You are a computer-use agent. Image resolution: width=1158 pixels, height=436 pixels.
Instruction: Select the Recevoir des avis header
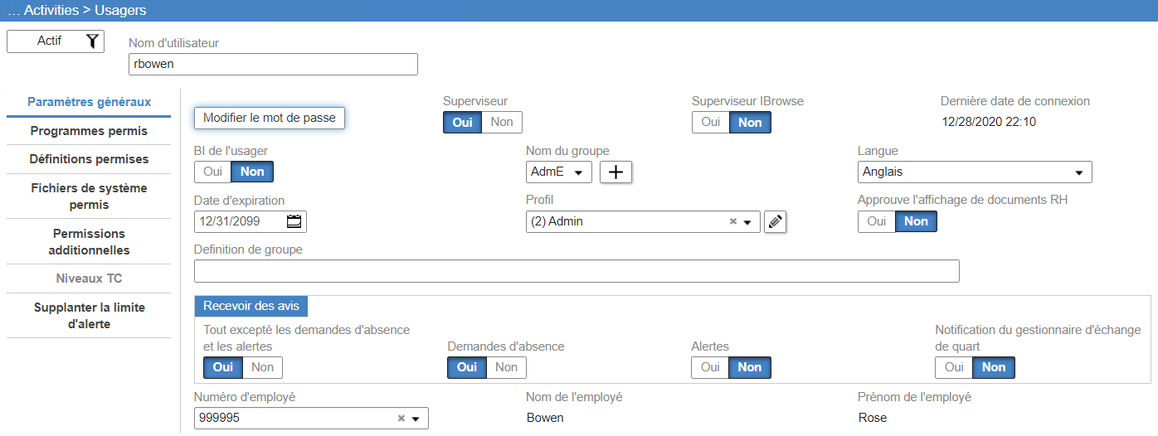(x=251, y=306)
